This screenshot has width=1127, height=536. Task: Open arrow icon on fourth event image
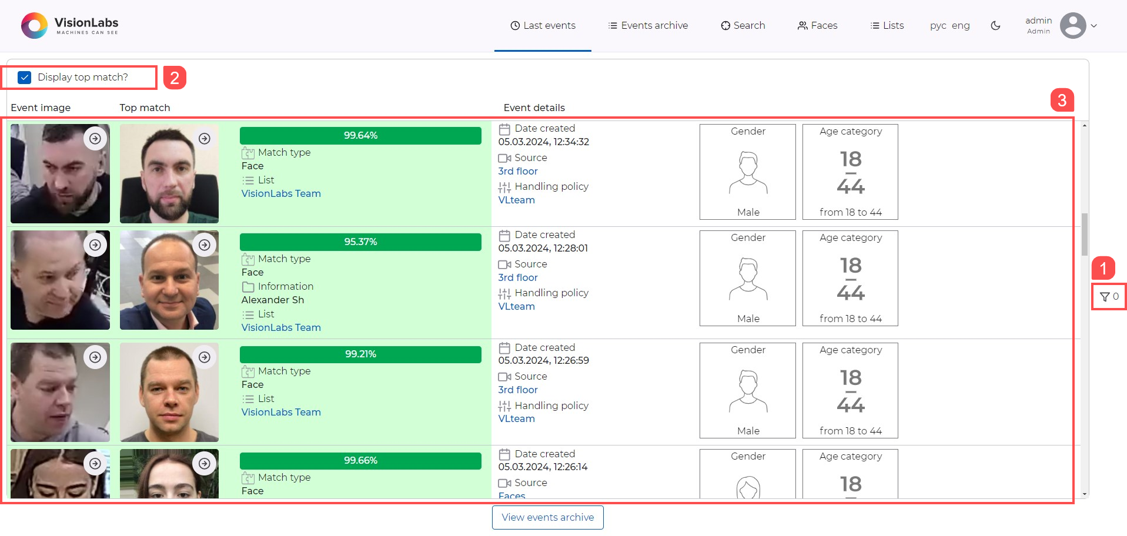coord(95,464)
